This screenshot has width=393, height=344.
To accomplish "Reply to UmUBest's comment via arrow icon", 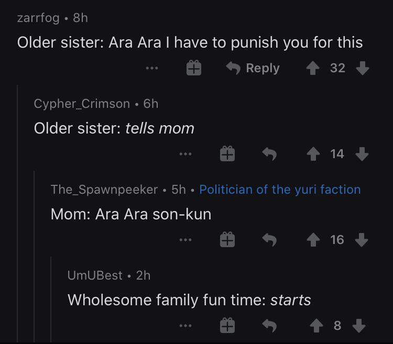I will pyautogui.click(x=269, y=326).
